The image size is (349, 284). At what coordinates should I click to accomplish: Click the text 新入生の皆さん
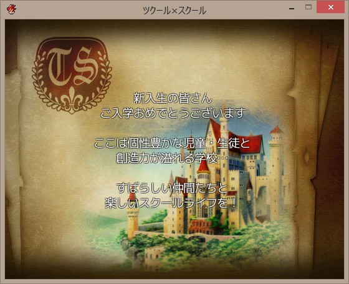click(x=173, y=99)
